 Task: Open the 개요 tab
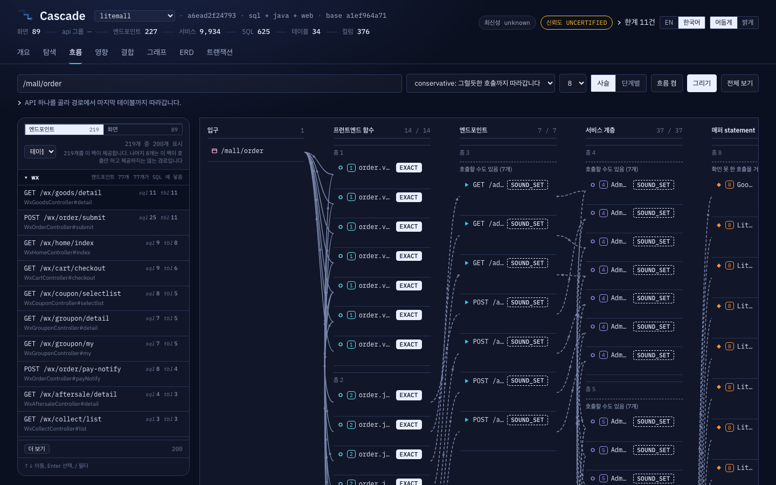[23, 52]
